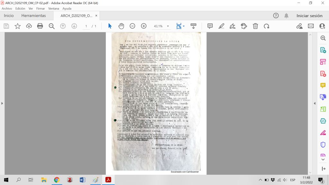Open Google Chrome from the taskbar
329x185 pixels.
click(x=57, y=180)
